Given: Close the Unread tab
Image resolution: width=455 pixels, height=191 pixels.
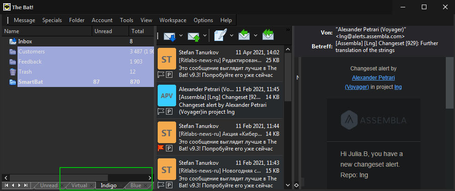Looking at the screenshot, I should (x=61, y=185).
